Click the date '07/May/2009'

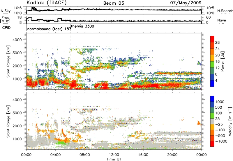(186, 3)
